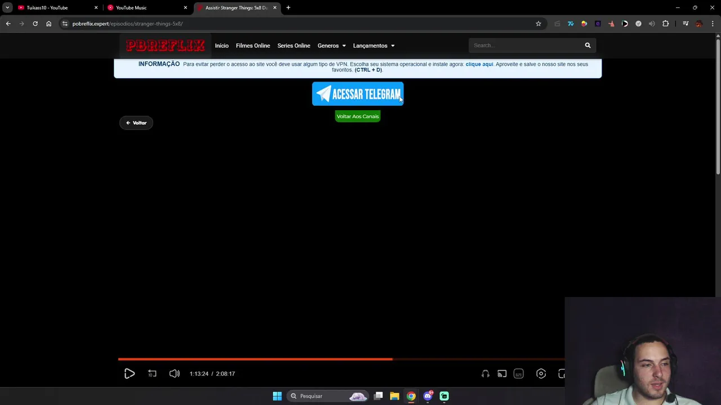Play the paused Stranger Things video

click(129, 373)
